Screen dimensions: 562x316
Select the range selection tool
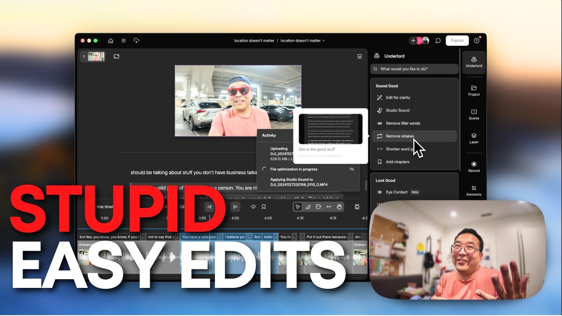pyautogui.click(x=318, y=207)
